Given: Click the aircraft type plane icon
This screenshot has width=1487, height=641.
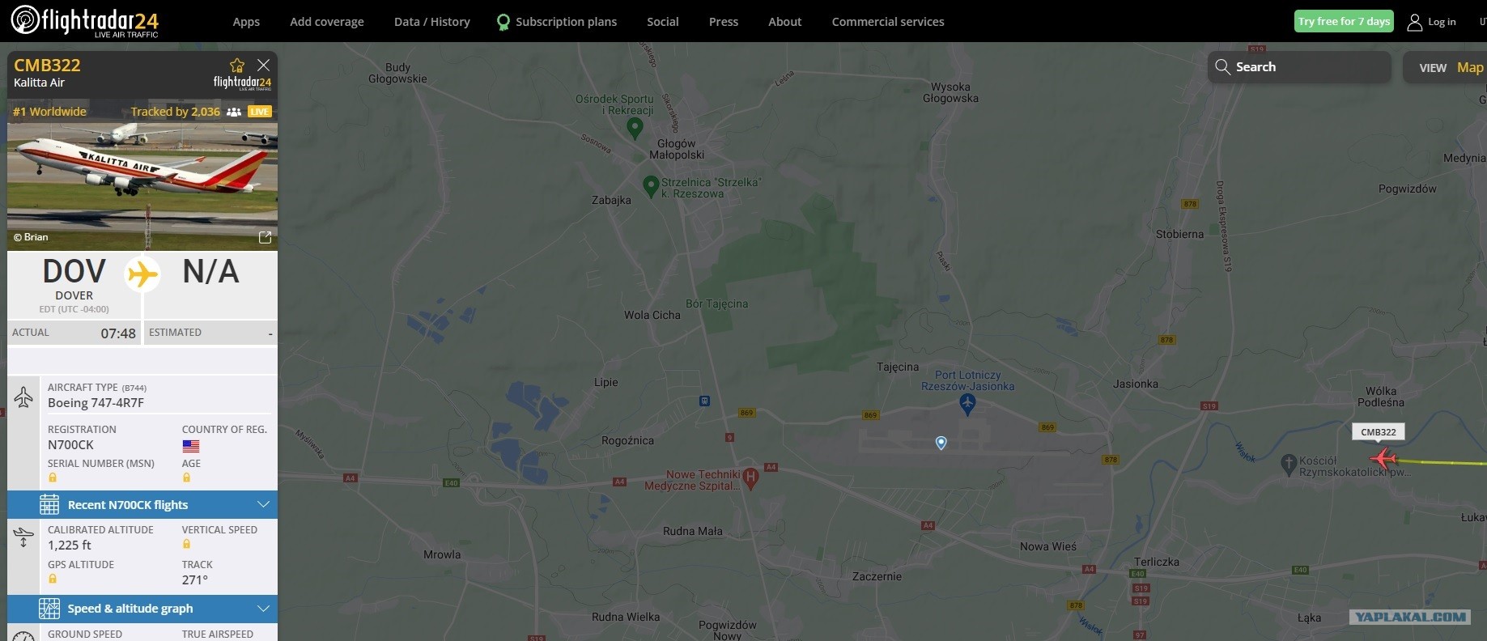Looking at the screenshot, I should click(23, 397).
